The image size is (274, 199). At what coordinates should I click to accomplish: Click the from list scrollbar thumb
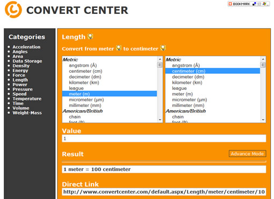pos(160,65)
